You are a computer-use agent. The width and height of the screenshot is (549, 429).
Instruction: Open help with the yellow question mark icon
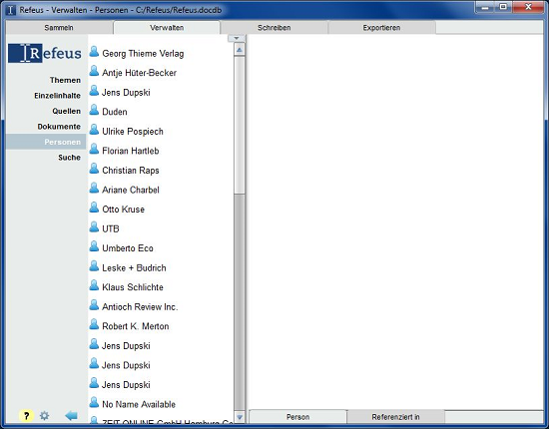(26, 416)
